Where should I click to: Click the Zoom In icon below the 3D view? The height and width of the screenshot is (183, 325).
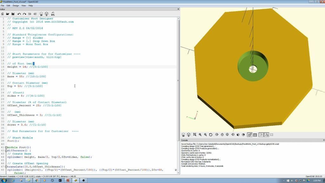[200, 135]
